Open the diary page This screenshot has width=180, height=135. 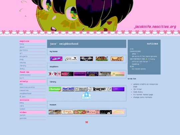click(22, 69)
